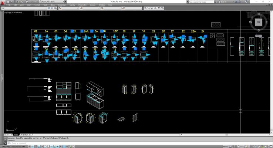Toggle the MODEL space button in status bar
Screen dimensions: 273x148
pyautogui.click(x=225, y=146)
